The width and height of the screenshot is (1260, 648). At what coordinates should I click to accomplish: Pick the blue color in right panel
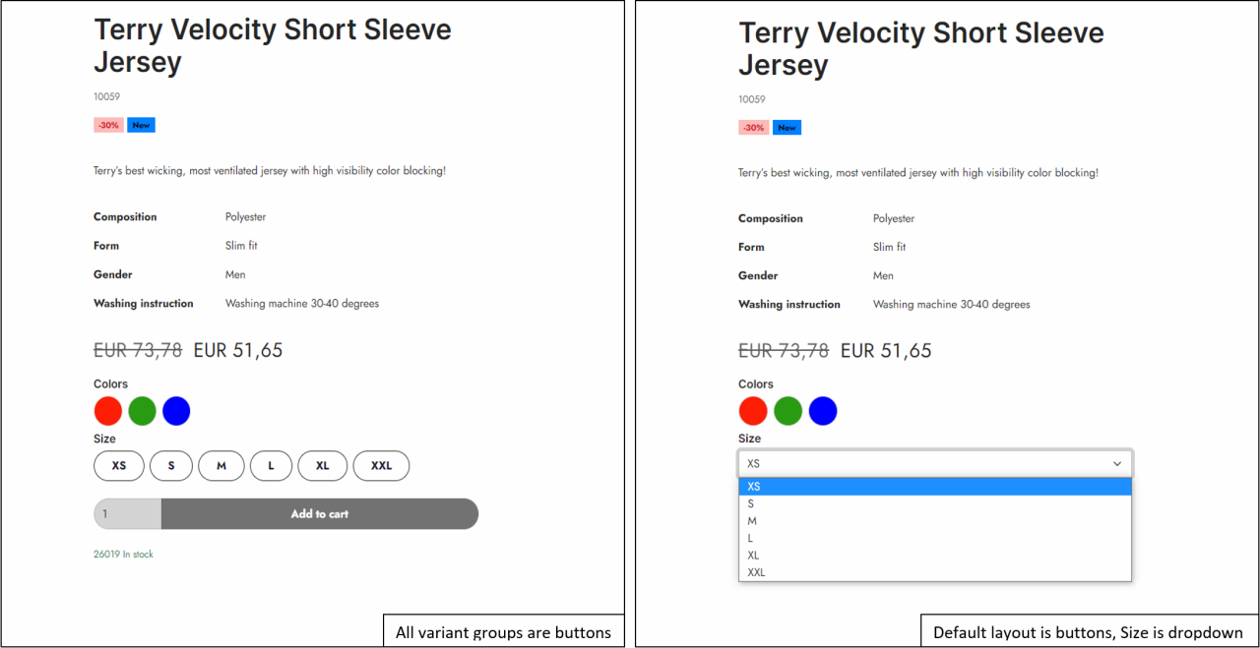tap(823, 411)
